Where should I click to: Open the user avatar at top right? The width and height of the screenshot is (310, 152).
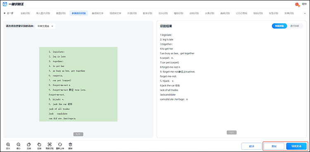(297, 5)
